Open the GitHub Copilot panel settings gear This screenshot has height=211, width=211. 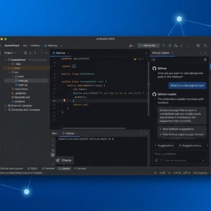click(x=205, y=60)
